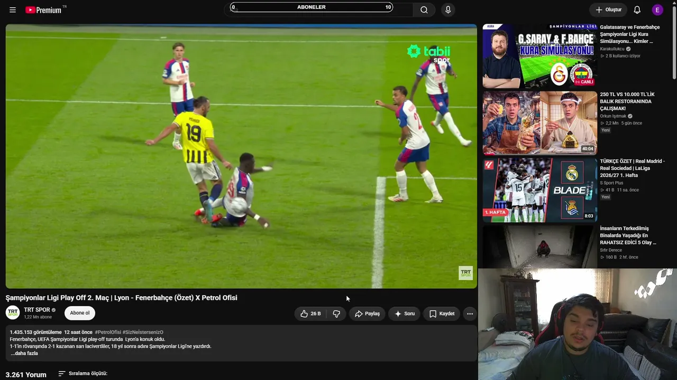Save video with Kaydet button

point(442,313)
